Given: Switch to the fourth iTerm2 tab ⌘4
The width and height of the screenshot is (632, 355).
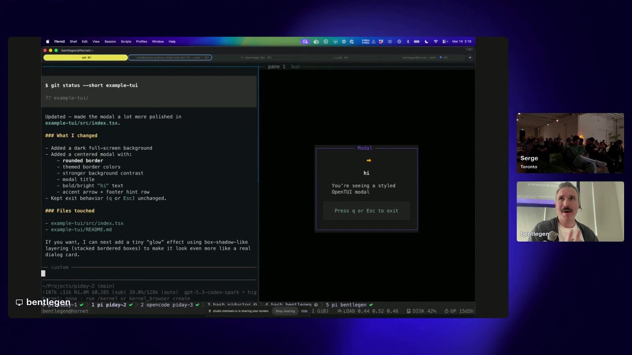Looking at the screenshot, I should point(341,58).
